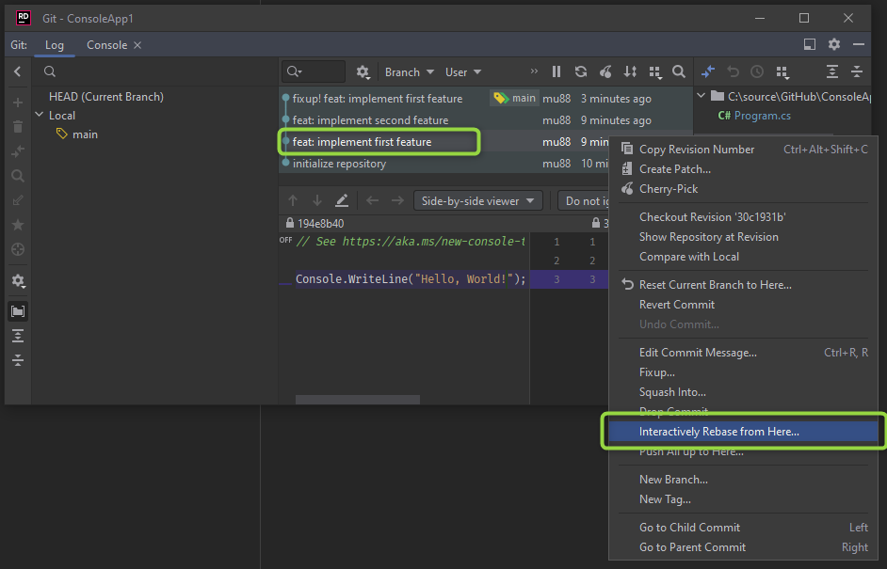This screenshot has height=569, width=887.
Task: Select Interactively Rebase from Here menu item
Action: 718,432
